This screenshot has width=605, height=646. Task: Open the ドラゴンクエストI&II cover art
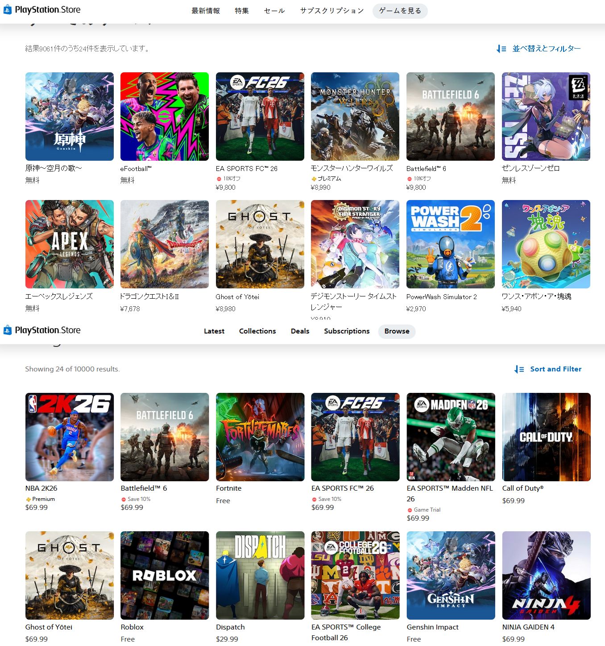(x=165, y=244)
